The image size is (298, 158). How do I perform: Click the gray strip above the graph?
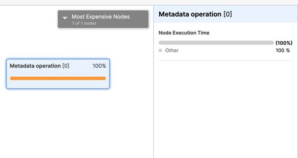point(146,2)
